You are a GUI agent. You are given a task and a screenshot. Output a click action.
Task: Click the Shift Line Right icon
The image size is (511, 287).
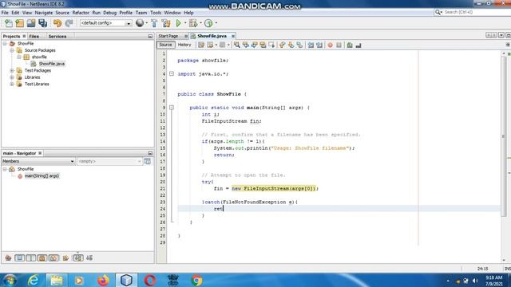(x=319, y=45)
